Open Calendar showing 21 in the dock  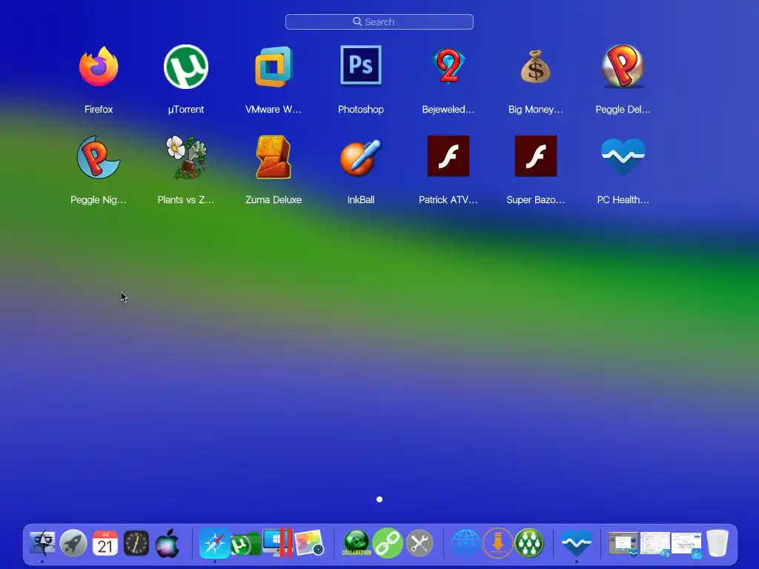(x=105, y=543)
